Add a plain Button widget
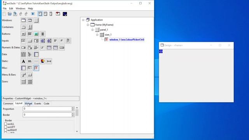 (x=23, y=34)
